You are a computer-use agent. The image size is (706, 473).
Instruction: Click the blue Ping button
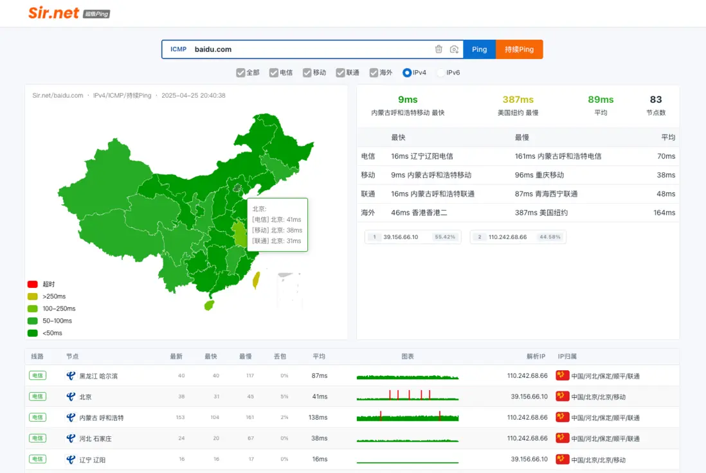click(x=479, y=49)
